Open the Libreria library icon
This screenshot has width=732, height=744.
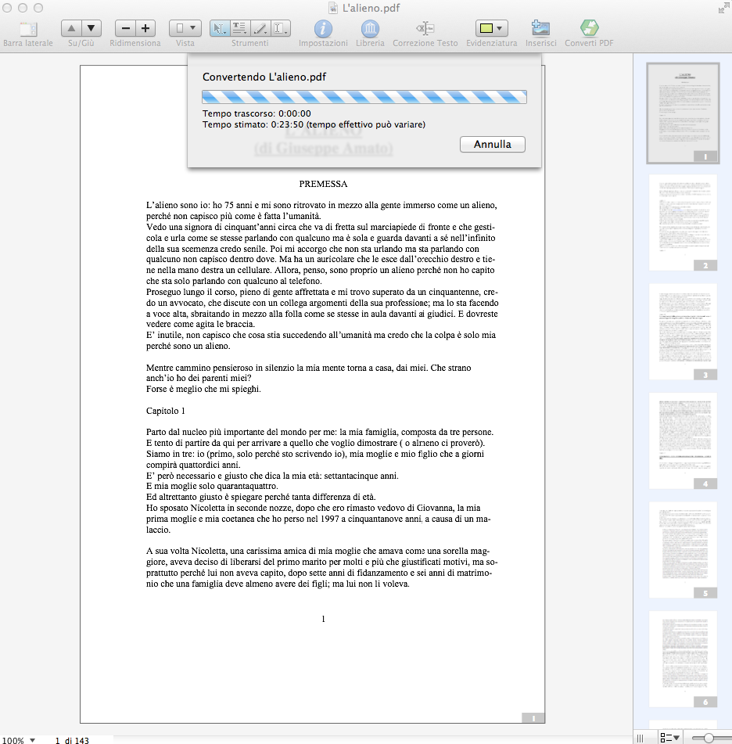[x=370, y=29]
